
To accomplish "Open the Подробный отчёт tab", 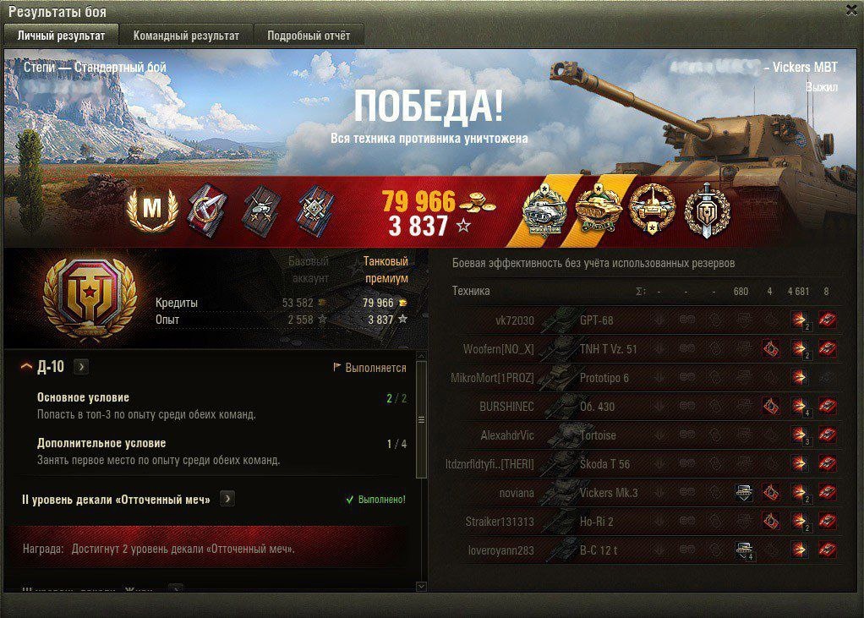I will tap(309, 36).
